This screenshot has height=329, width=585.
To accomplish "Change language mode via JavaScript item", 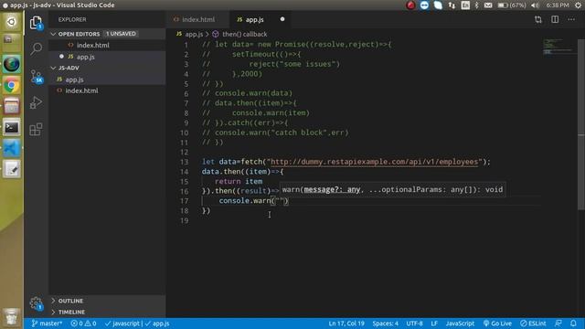I will click(x=460, y=324).
